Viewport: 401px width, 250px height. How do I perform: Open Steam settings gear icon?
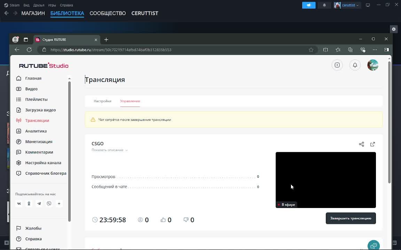(394, 29)
